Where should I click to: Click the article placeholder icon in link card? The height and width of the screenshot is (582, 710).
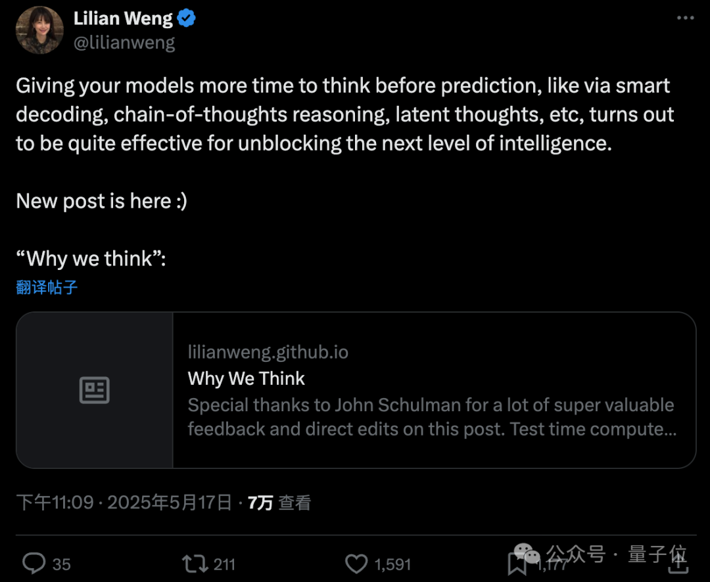point(94,390)
